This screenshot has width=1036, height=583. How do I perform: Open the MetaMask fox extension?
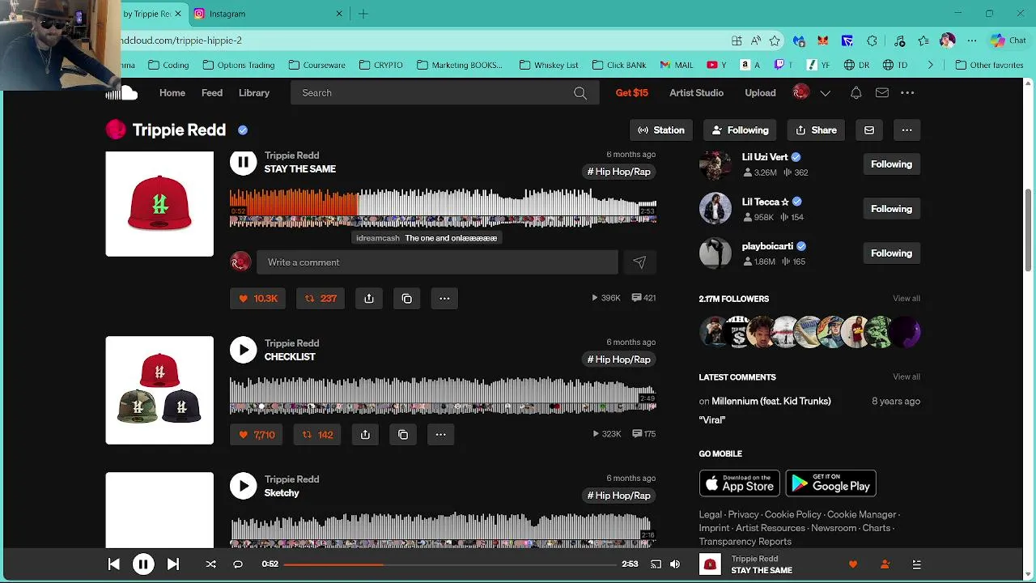pos(823,40)
